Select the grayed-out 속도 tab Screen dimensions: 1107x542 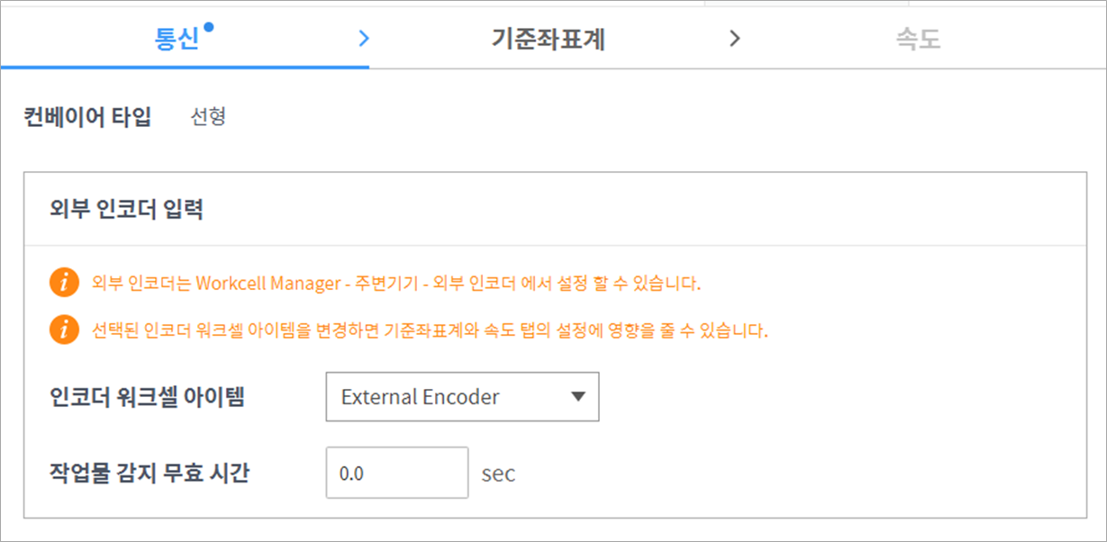pos(918,40)
